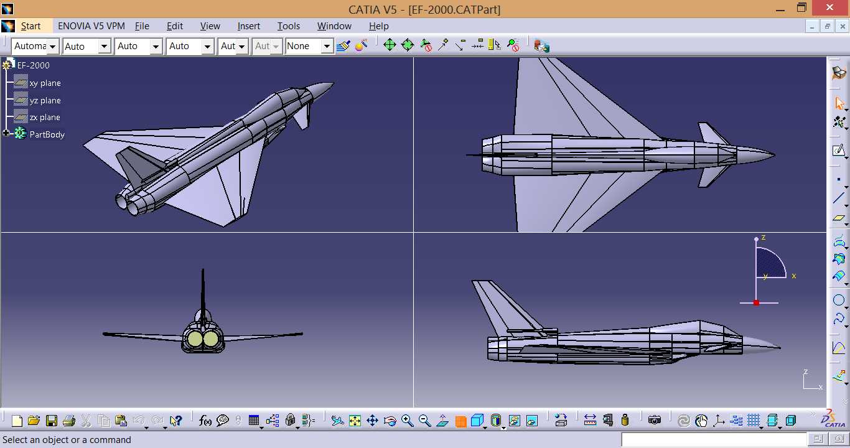Screen dimensions: 850x448
Task: Create a new document with the New icon
Action: coord(17,421)
